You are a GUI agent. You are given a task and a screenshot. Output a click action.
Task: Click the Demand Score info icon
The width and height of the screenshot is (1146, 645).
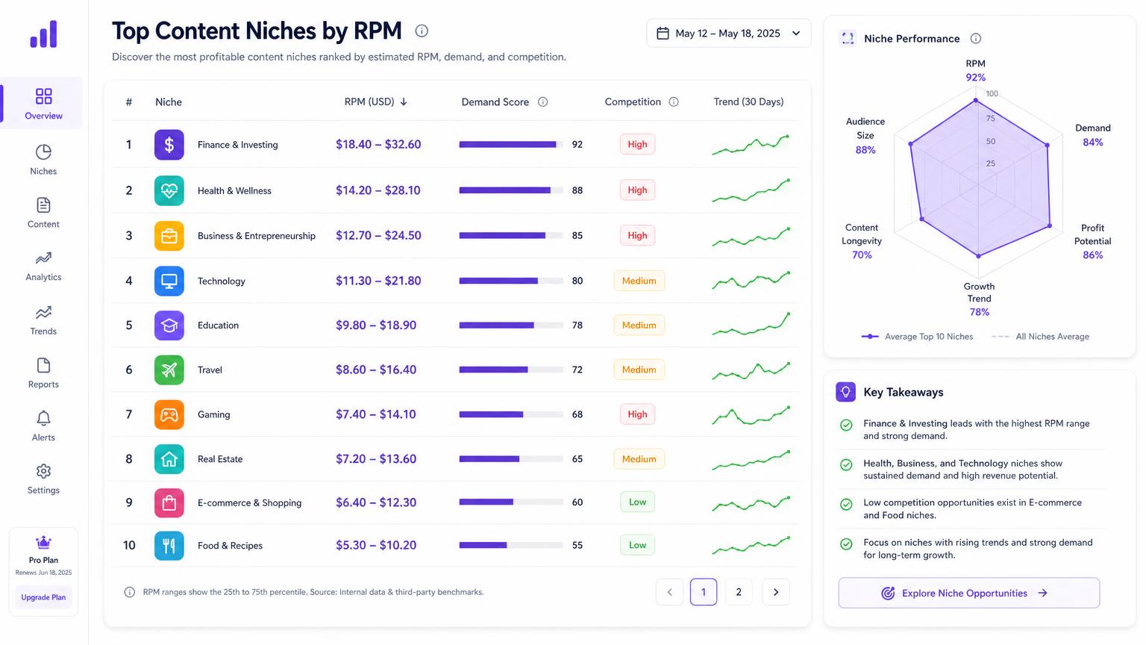[543, 102]
